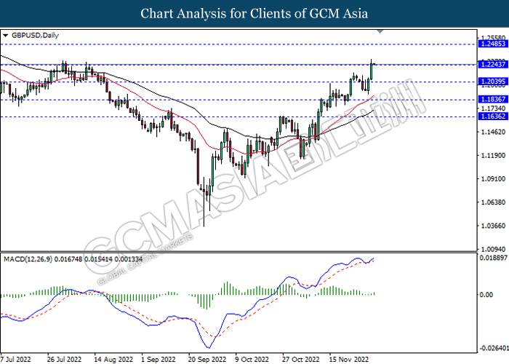This screenshot has height=364, width=509.
Task: Click the 1.11900 price axis value
Action: tap(494, 155)
